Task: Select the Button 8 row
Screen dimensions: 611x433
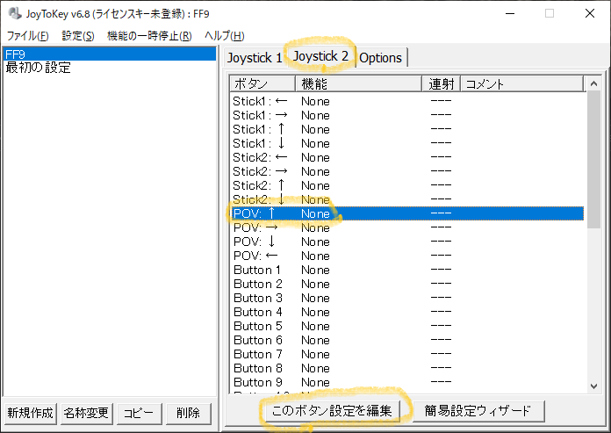Action: [x=408, y=368]
